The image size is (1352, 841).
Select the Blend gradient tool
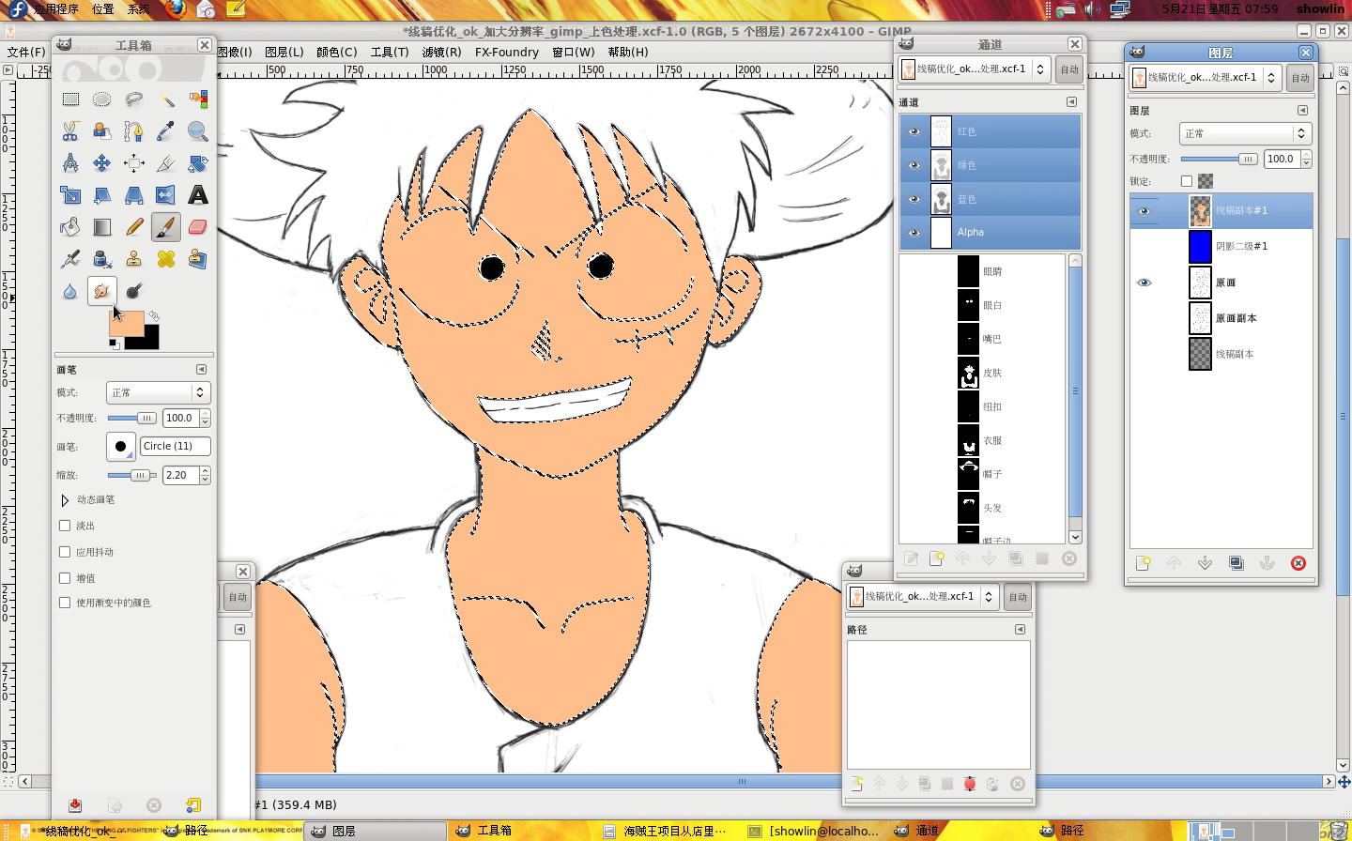point(102,227)
